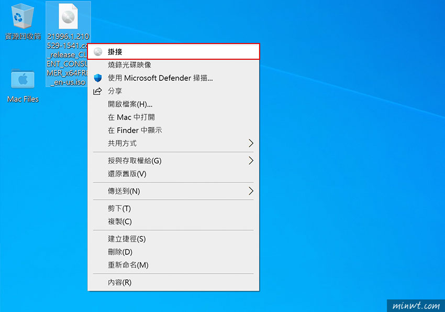
Task: Select 在 Mac 中打開 menu entry
Action: pyautogui.click(x=173, y=117)
